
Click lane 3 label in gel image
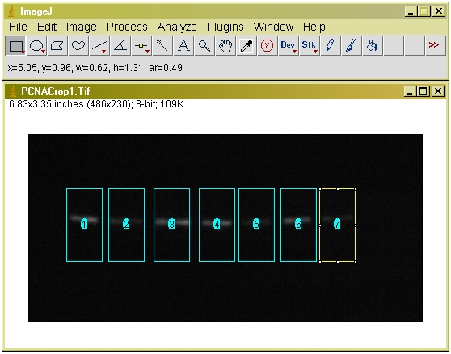(171, 223)
